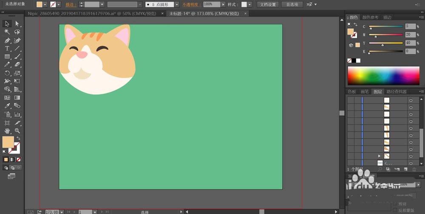425x214 pixels.
Task: Select the Direct Selection tool
Action: click(17, 24)
